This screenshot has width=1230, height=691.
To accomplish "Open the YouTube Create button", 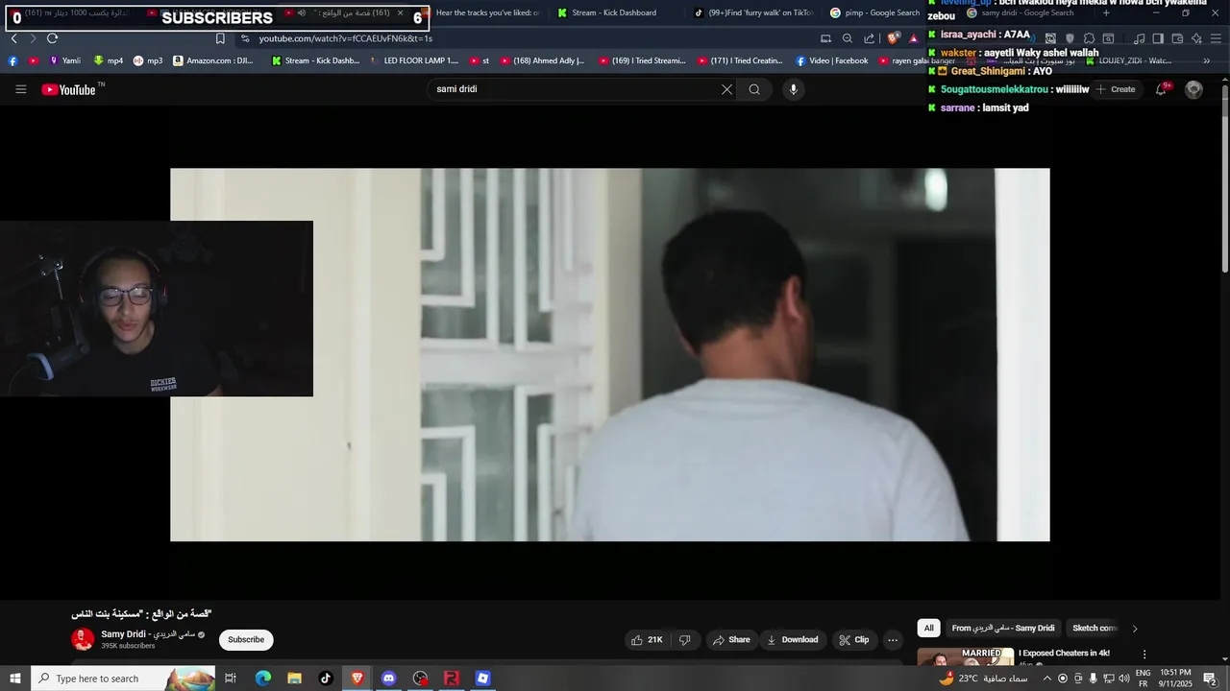I will [x=1116, y=89].
